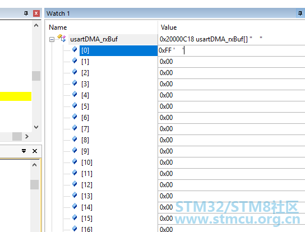Click the blue icon for element [5]
305x232 pixels.
pyautogui.click(x=75, y=105)
